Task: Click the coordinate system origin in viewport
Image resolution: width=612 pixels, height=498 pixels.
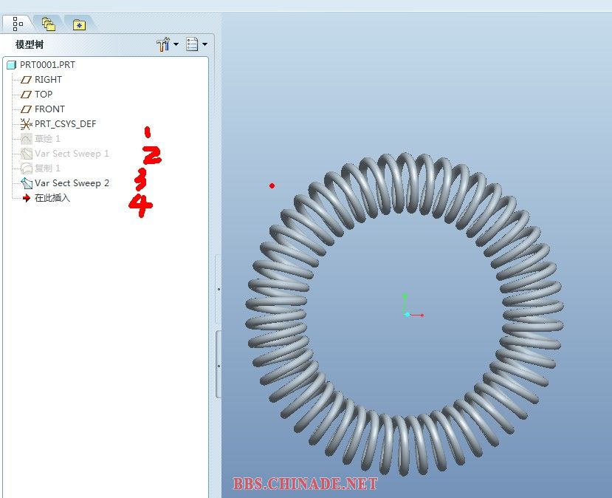Action: (x=406, y=314)
